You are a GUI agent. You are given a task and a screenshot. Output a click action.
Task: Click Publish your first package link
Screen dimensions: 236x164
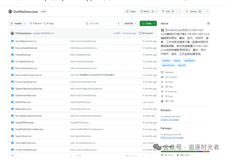pos(172,138)
